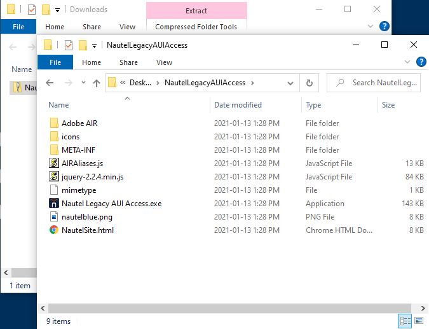Image resolution: width=429 pixels, height=329 pixels.
Task: Open View tab in Downloads window
Action: [127, 27]
